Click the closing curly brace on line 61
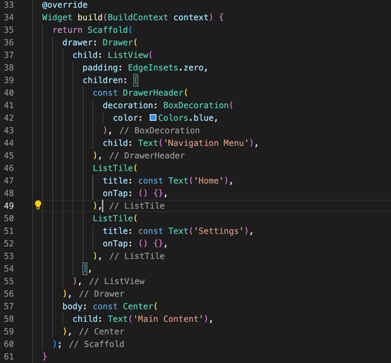This screenshot has height=363, width=391. tap(45, 357)
